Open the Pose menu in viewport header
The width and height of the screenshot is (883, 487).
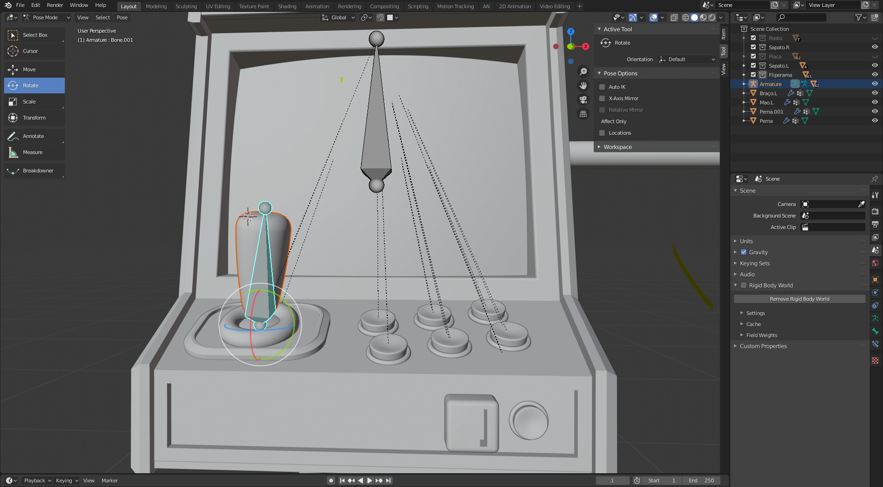tap(122, 17)
